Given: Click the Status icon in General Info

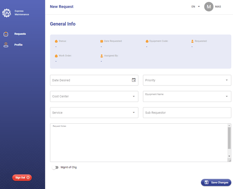Looking at the screenshot, I should coord(56,41).
